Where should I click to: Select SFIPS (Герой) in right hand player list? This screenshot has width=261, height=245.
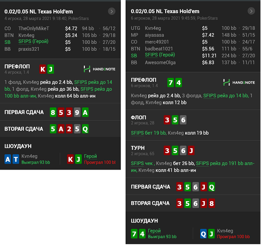click(x=160, y=55)
